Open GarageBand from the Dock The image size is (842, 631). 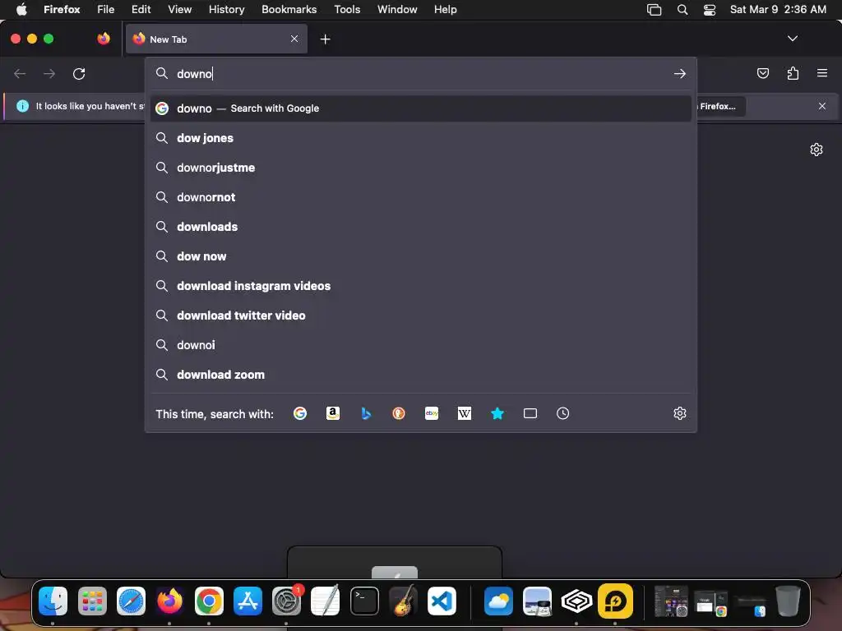[403, 601]
